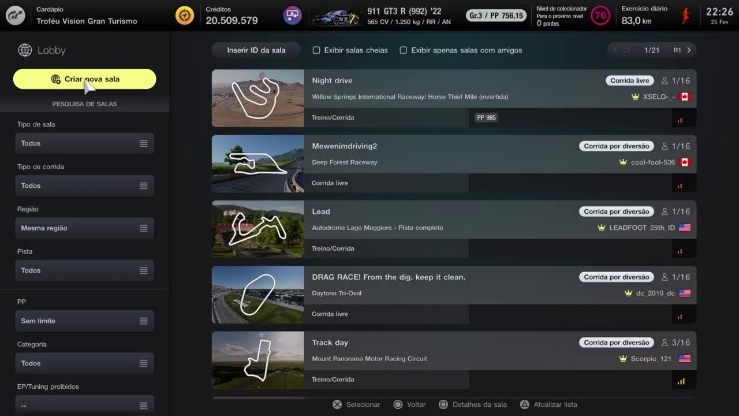The image size is (739, 416).
Task: Click host name cool-fool-536
Action: (653, 162)
